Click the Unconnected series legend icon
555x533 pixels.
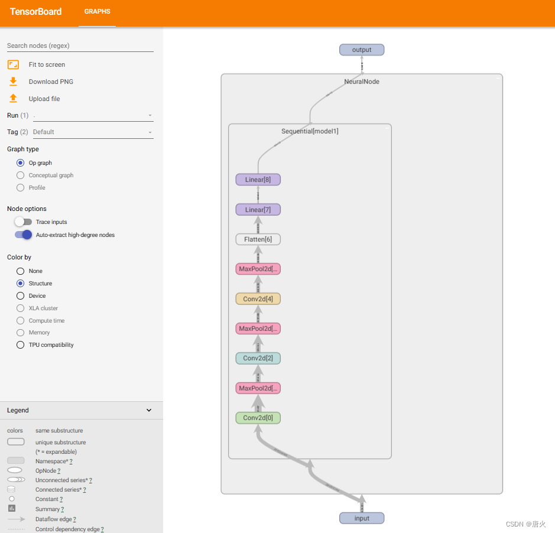tap(16, 480)
